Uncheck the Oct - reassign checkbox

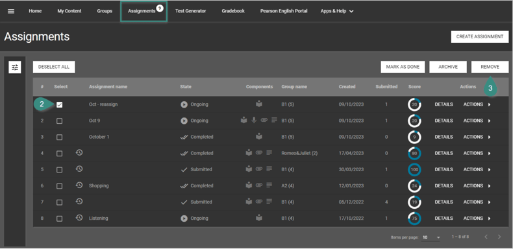pos(59,105)
